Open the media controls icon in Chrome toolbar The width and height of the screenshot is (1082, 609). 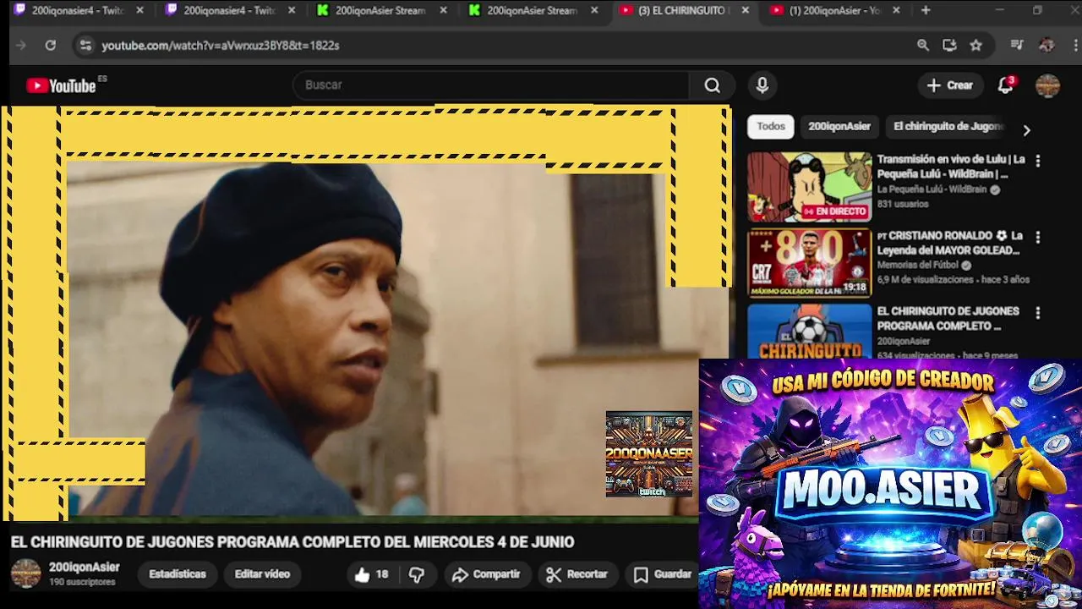[1017, 46]
